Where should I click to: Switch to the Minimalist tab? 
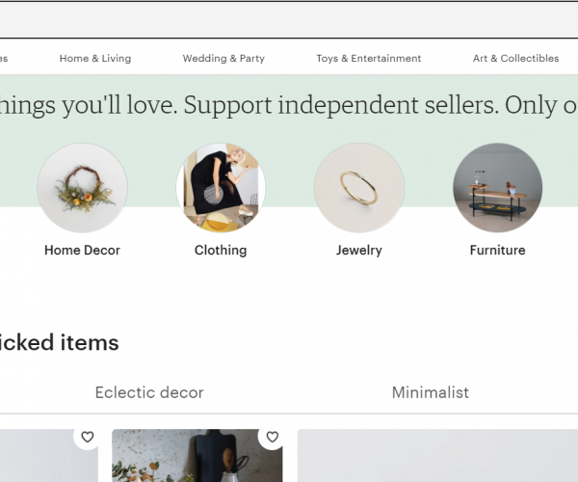(431, 392)
